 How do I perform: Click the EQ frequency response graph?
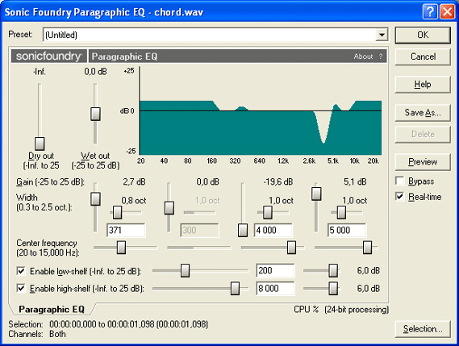point(261,110)
